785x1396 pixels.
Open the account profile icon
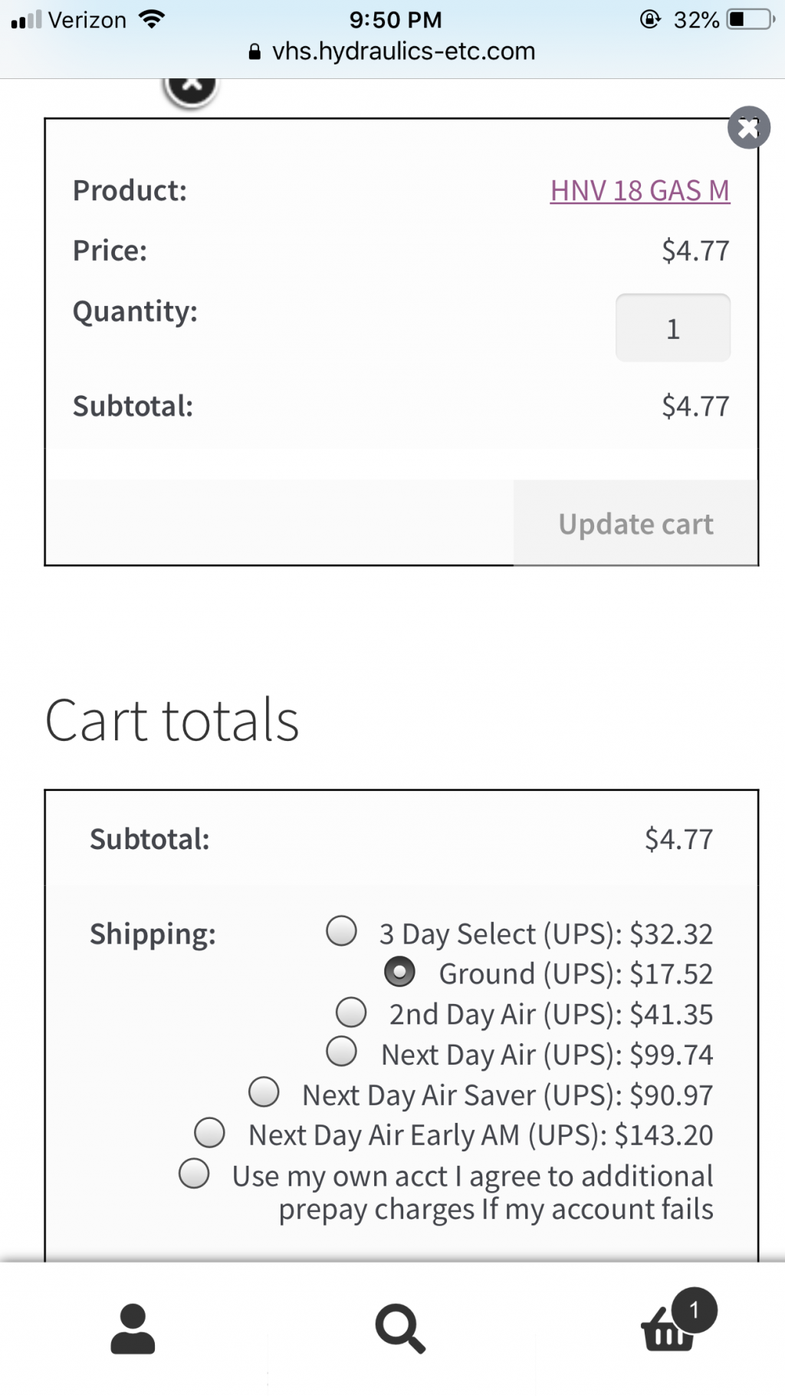click(133, 1329)
